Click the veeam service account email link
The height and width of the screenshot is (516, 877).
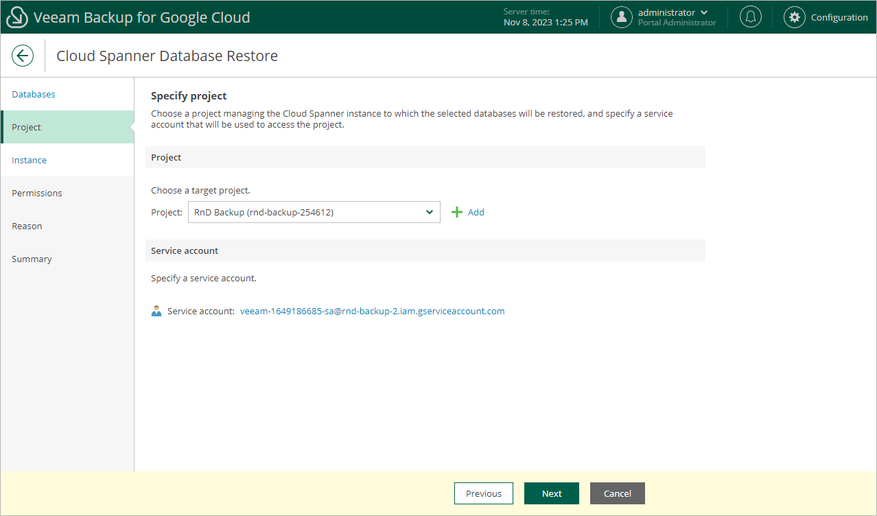(x=372, y=311)
